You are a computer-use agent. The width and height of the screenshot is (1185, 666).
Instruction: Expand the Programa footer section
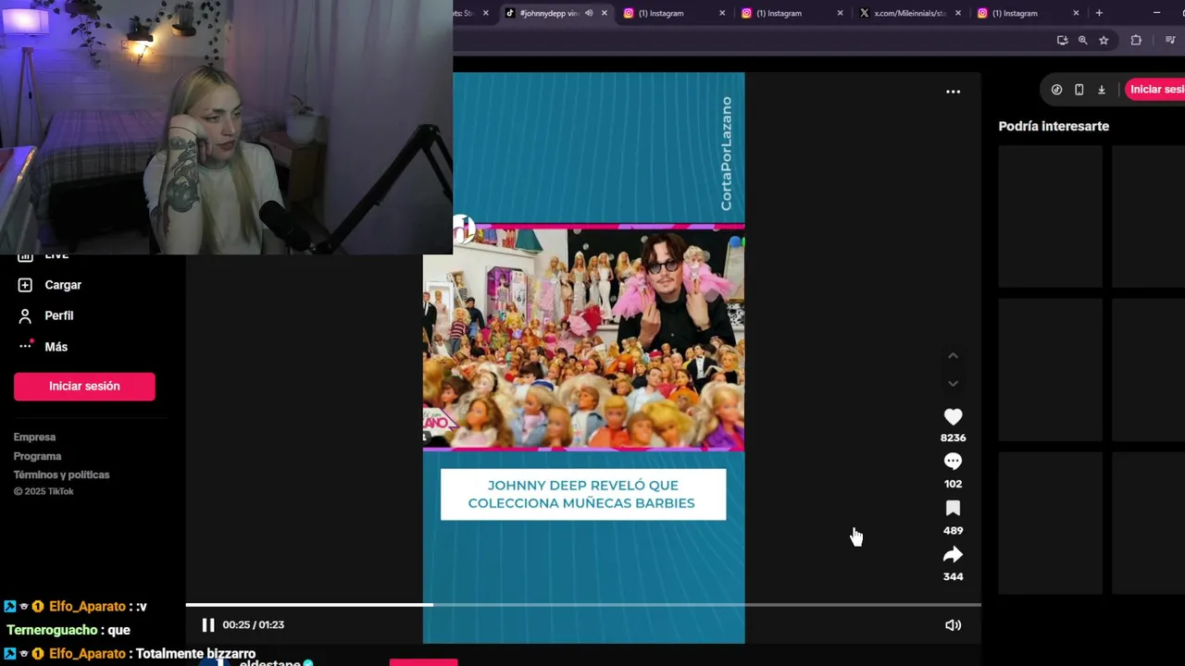point(37,456)
